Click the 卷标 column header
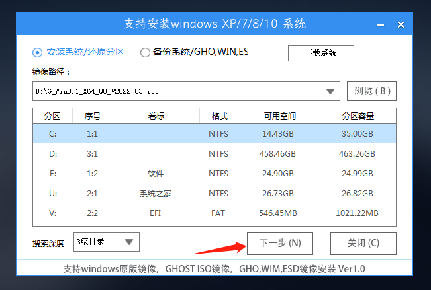The height and width of the screenshot is (290, 431). [x=156, y=116]
